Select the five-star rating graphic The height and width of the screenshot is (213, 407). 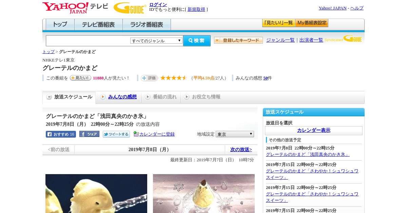[x=173, y=78]
